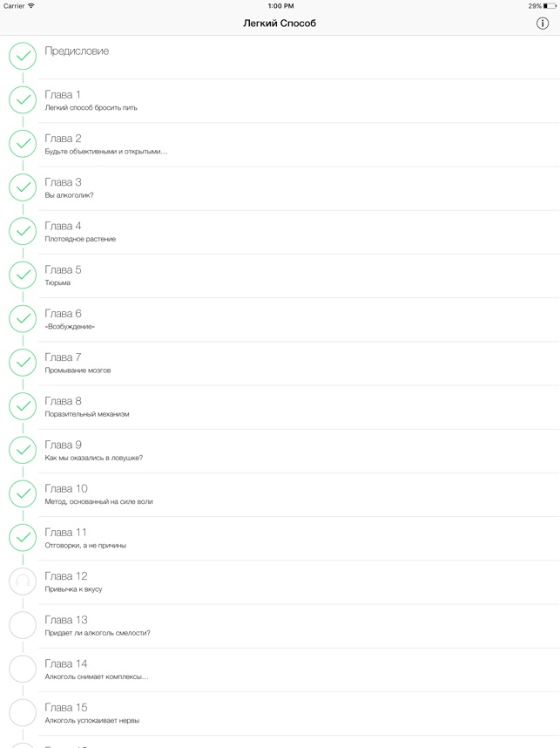Click the battery icon in status bar
The height and width of the screenshot is (748, 560).
point(549,5)
